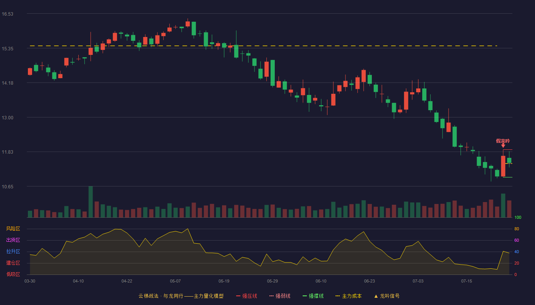The image size is (535, 305).
Task: Click the 主力量化模型 legend text
Action: (x=209, y=296)
